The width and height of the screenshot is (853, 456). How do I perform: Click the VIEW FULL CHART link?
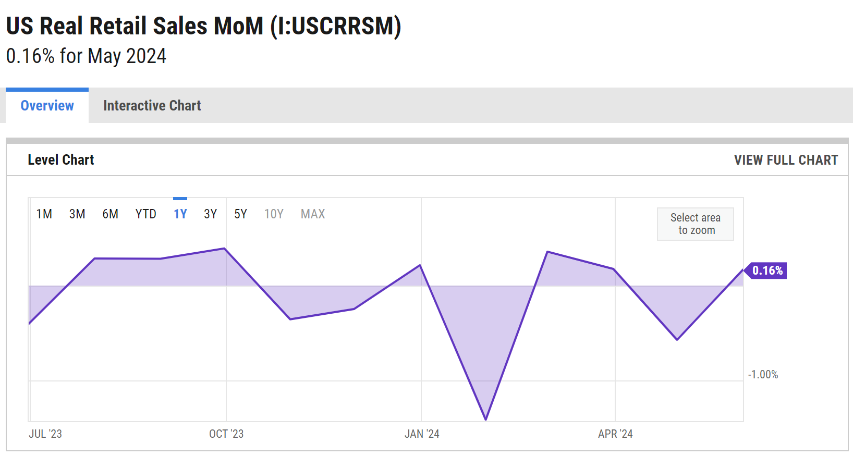(786, 160)
